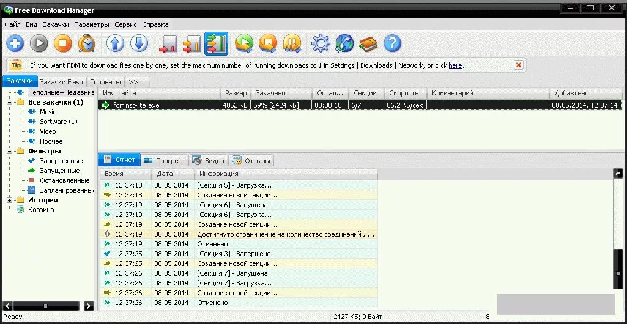The image size is (627, 324).
Task: Collapse the Все закачки tree node
Action: point(10,102)
